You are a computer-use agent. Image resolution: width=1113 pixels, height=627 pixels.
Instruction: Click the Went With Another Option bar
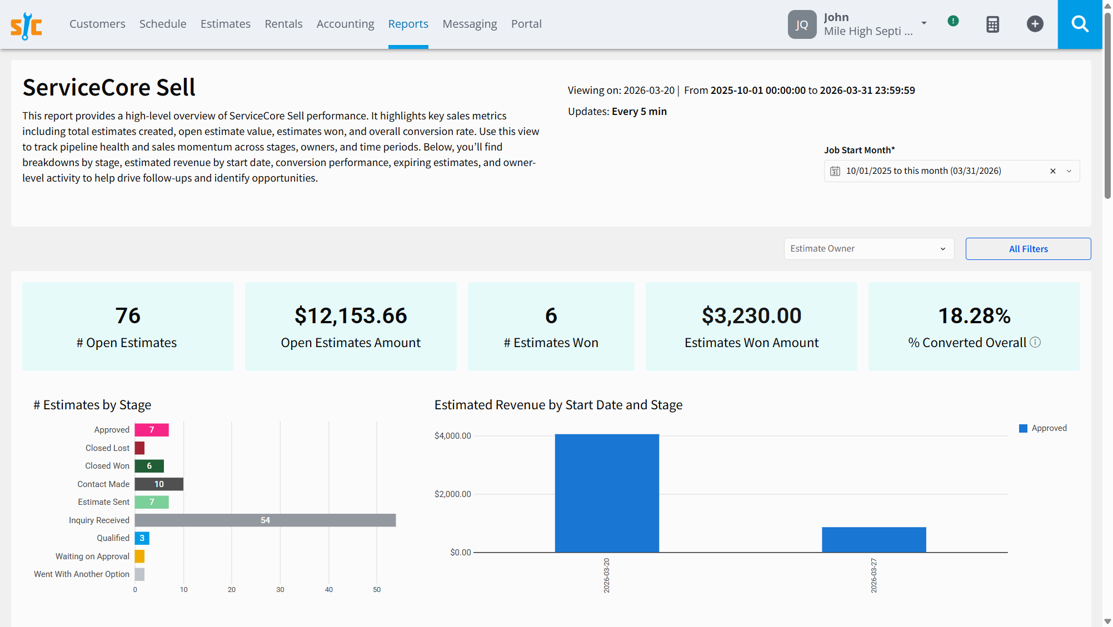coord(139,574)
